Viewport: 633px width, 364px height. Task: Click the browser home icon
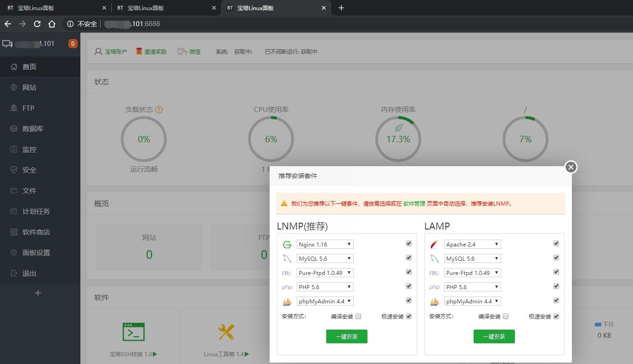coord(52,24)
